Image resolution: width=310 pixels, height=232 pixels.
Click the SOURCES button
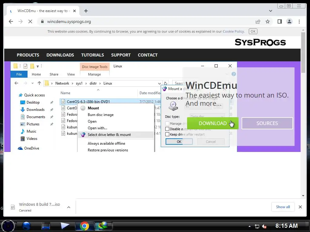coord(267,123)
